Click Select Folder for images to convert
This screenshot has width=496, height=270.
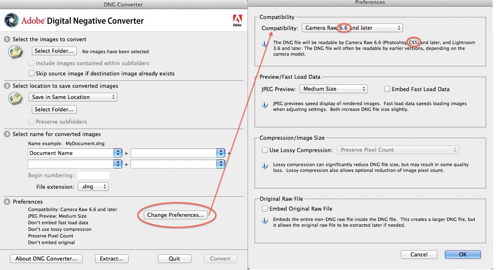click(x=54, y=51)
